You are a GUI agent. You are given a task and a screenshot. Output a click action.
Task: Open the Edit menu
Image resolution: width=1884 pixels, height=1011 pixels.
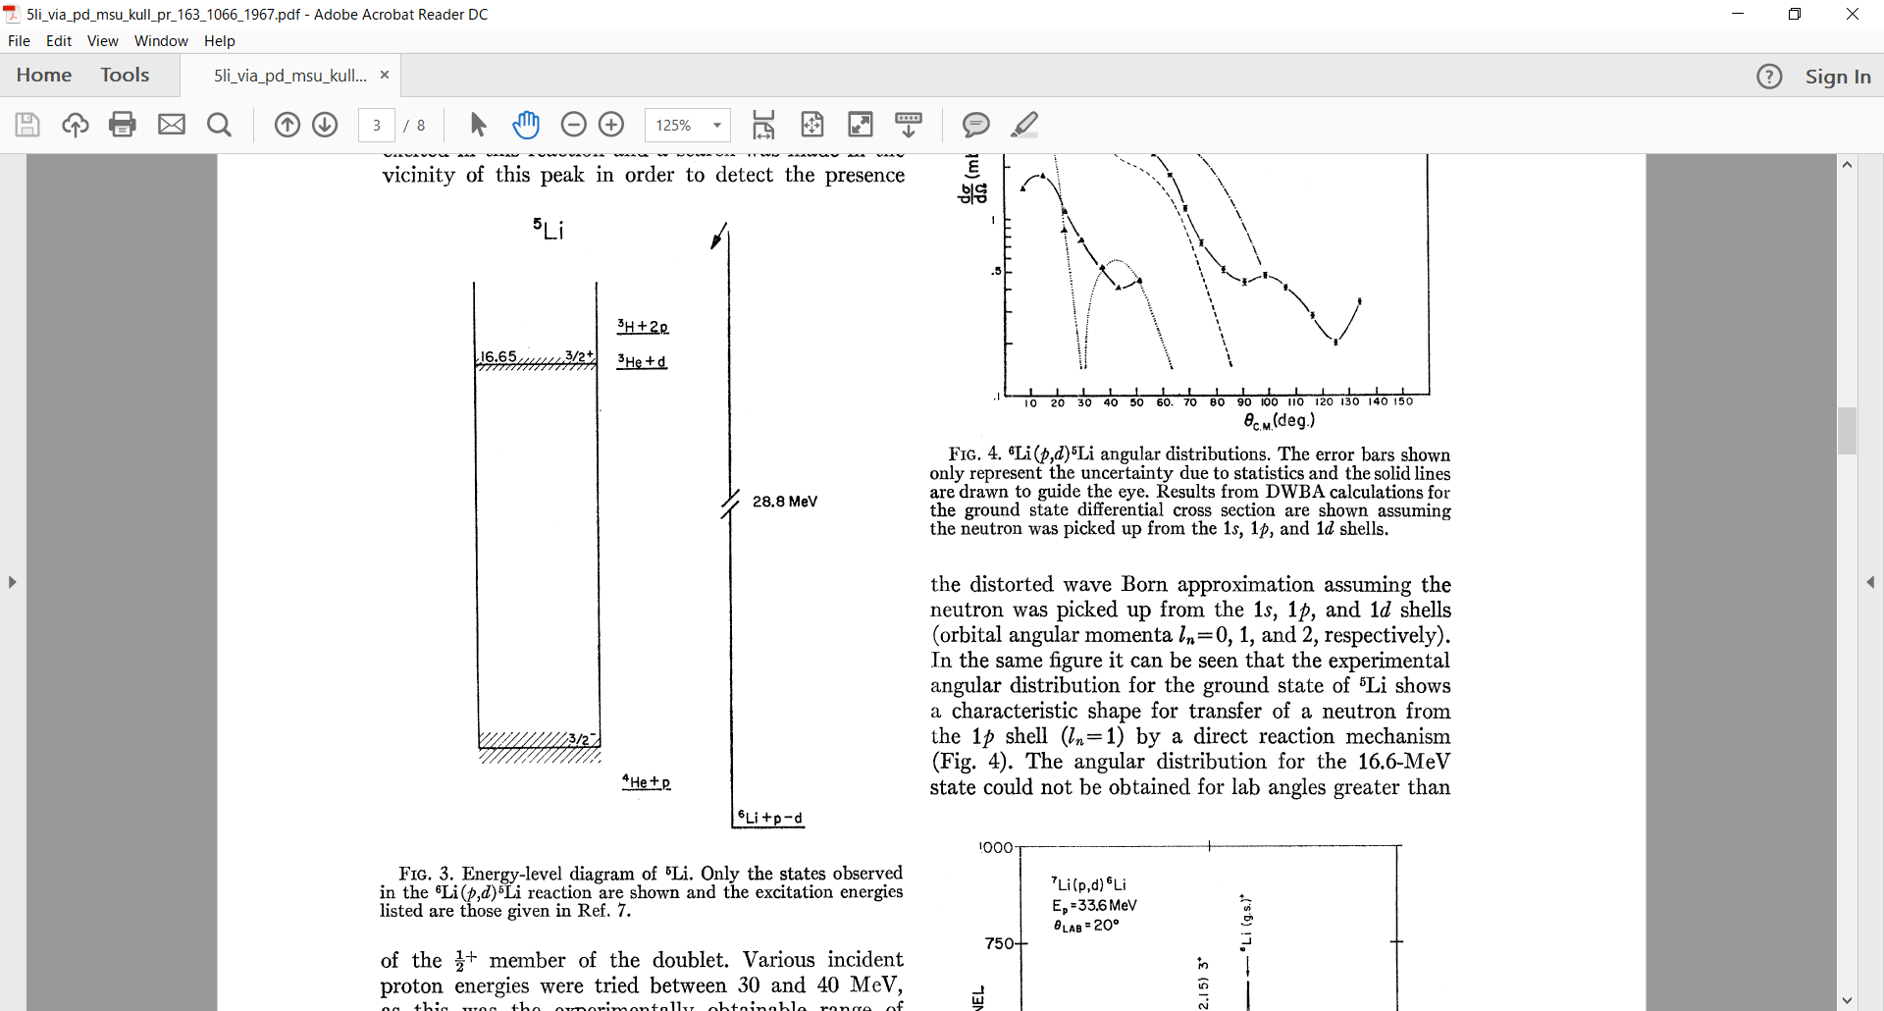[x=59, y=41]
